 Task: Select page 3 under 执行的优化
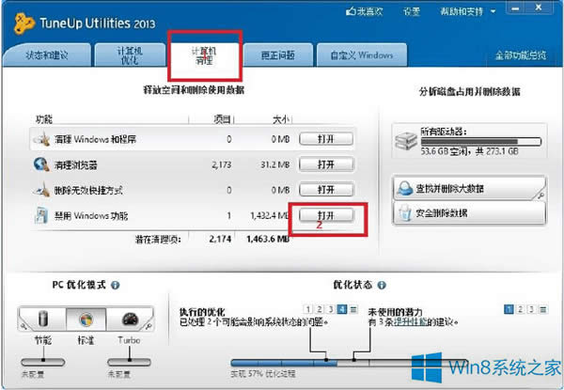[331, 308]
